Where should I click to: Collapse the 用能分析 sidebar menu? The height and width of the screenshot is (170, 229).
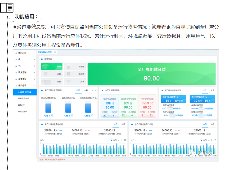tap(34, 86)
